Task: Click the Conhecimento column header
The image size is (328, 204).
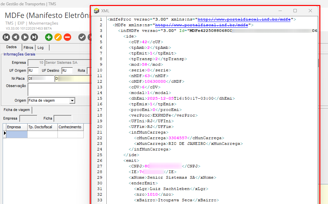Action: pos(70,127)
